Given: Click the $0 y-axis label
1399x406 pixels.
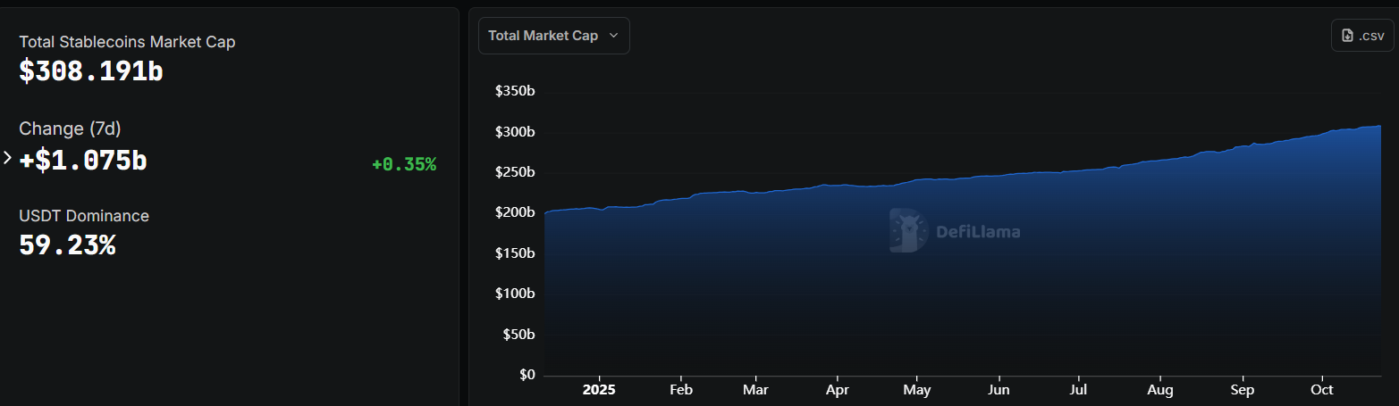Looking at the screenshot, I should 526,375.
